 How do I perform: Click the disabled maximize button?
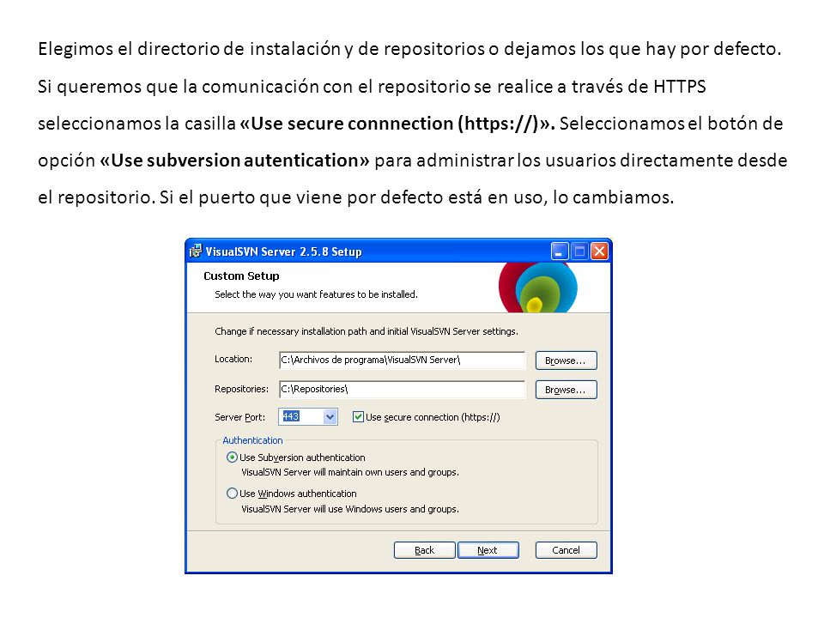pyautogui.click(x=579, y=251)
